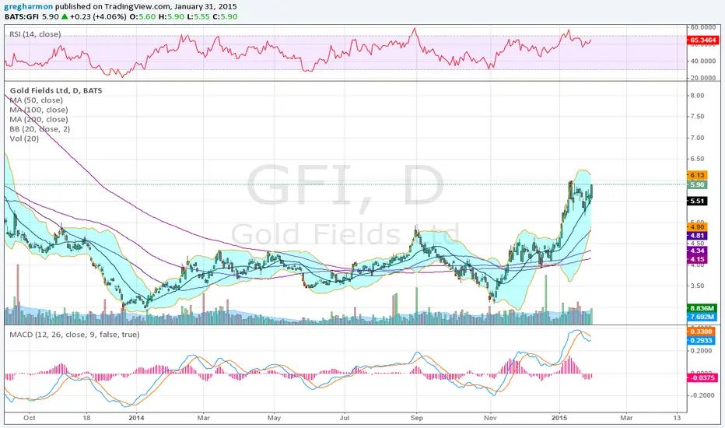725x428 pixels.
Task: Click the 80.0000 RSI scale label
Action: (703, 28)
